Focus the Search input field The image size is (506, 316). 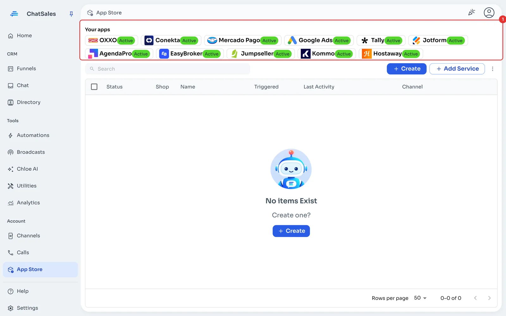168,69
